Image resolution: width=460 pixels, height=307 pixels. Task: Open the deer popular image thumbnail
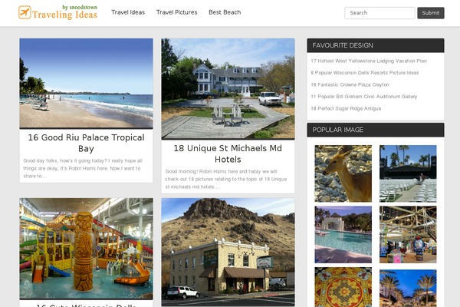pos(343,173)
